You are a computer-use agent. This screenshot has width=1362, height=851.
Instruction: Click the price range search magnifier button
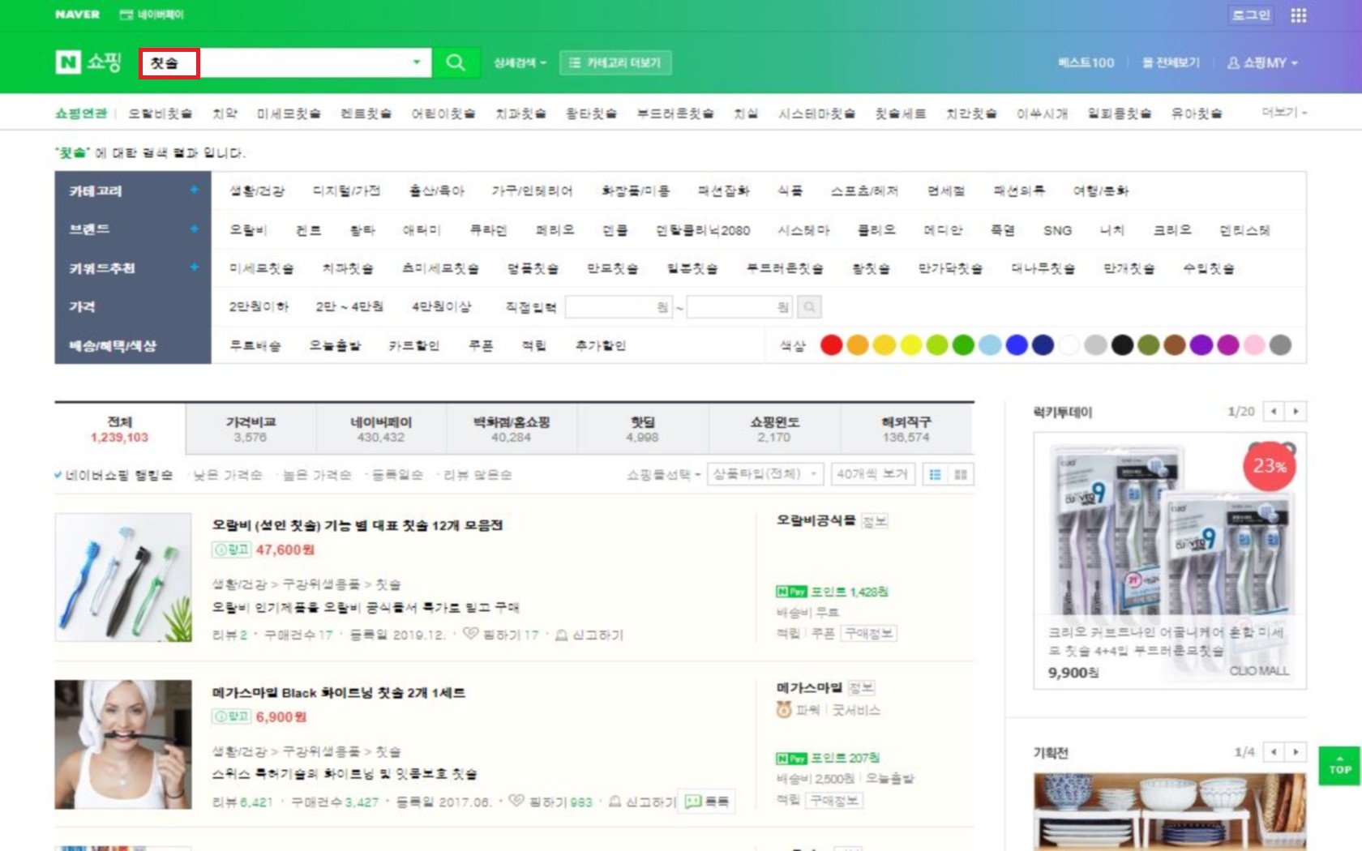coord(809,306)
